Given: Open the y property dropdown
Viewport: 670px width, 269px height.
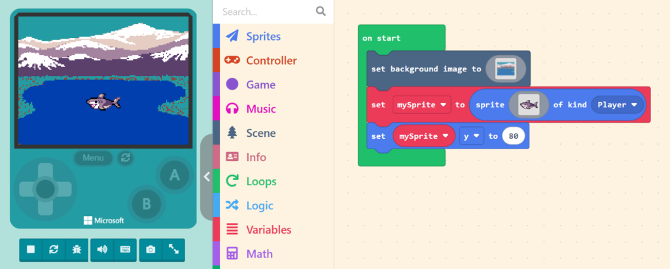Looking at the screenshot, I should pos(470,136).
